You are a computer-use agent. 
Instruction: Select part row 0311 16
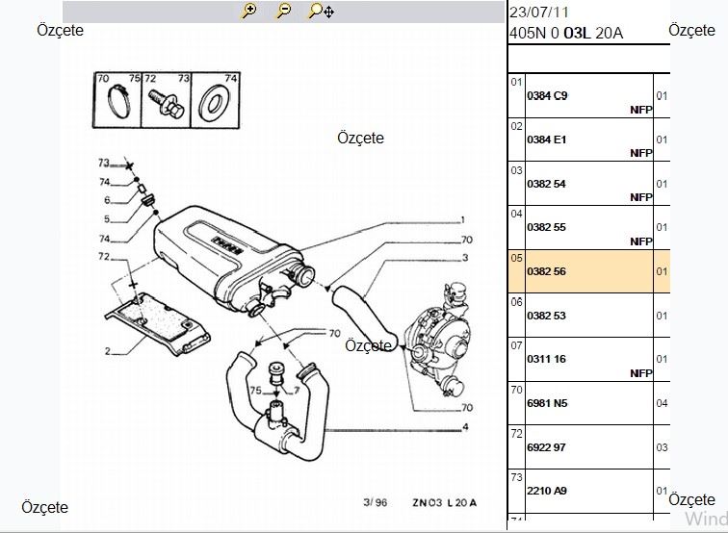click(x=588, y=359)
